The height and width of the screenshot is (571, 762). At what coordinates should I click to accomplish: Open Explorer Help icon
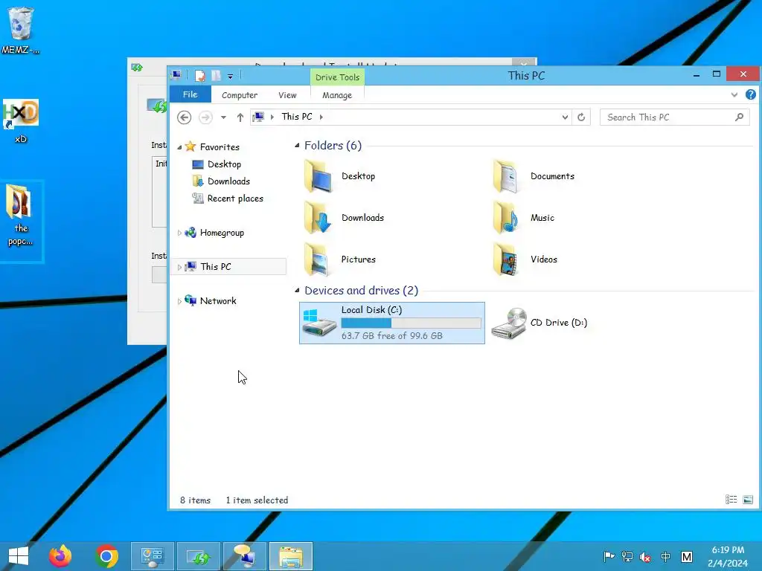click(x=750, y=94)
